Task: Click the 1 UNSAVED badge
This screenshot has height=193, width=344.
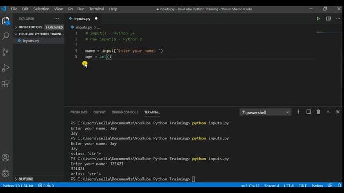Action: pos(54,27)
